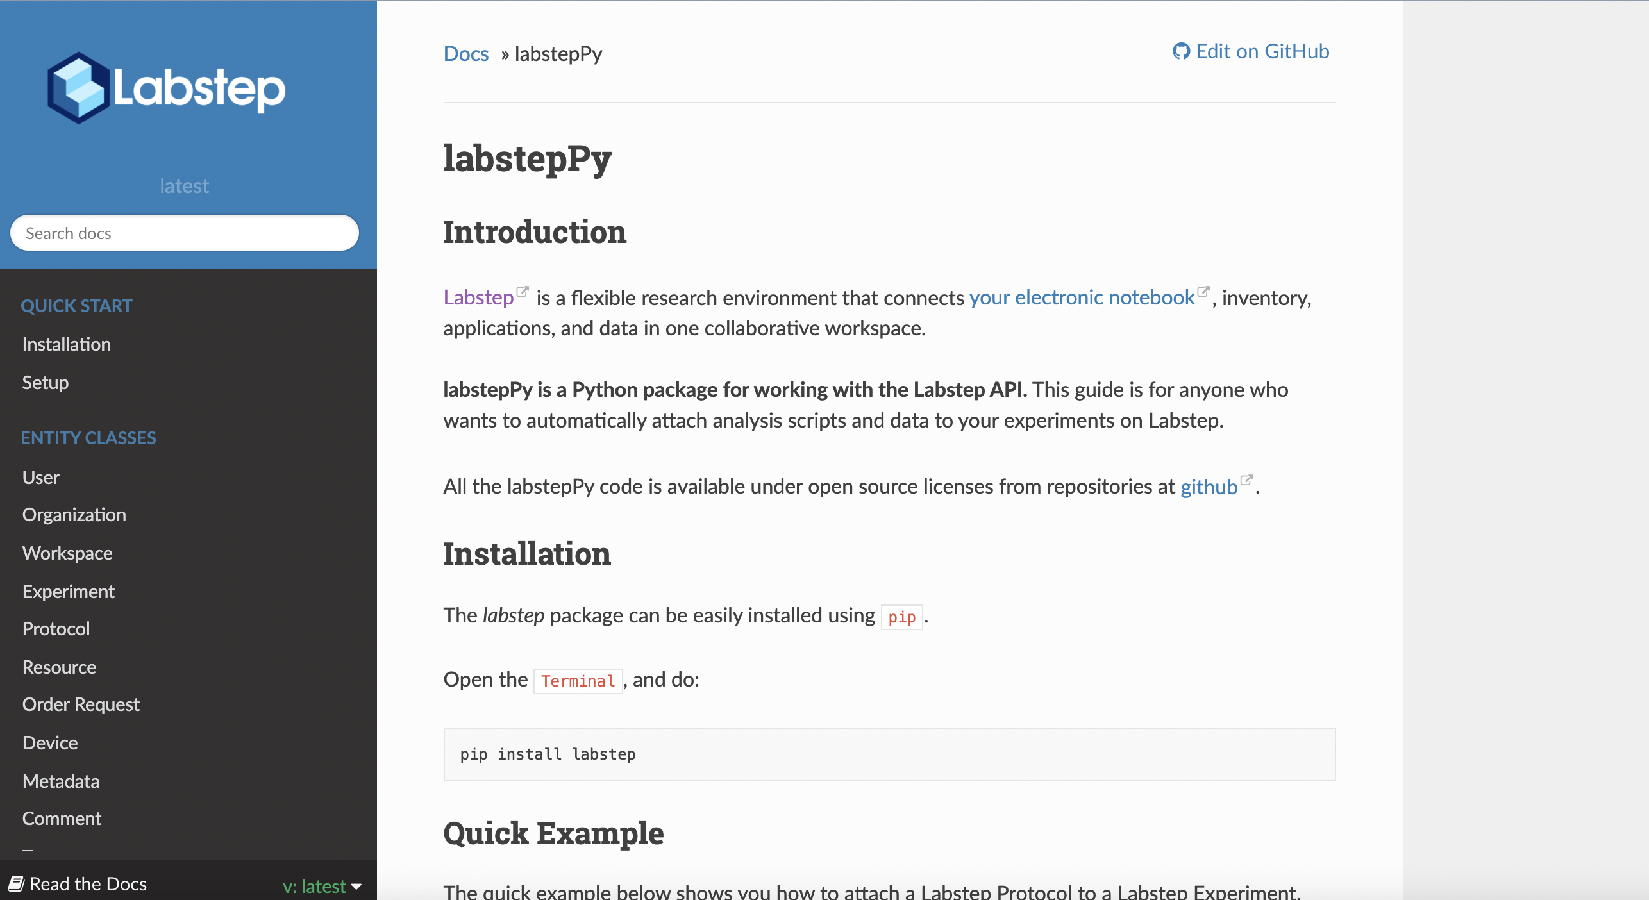Open the Organization documentation page
The width and height of the screenshot is (1649, 900).
[x=74, y=515]
